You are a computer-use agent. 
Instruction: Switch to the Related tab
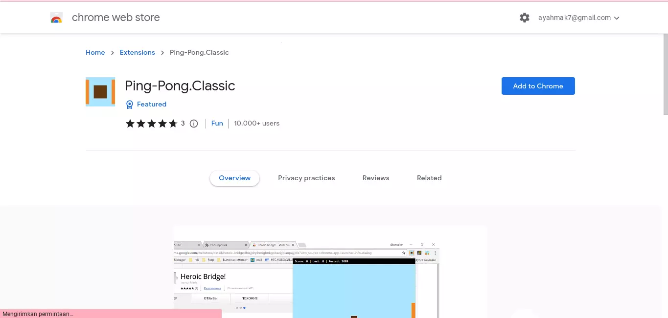pyautogui.click(x=429, y=178)
